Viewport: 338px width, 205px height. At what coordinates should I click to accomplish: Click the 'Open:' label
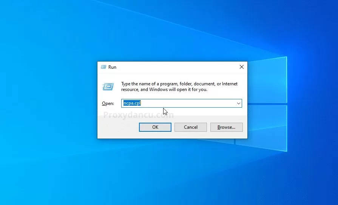point(108,103)
